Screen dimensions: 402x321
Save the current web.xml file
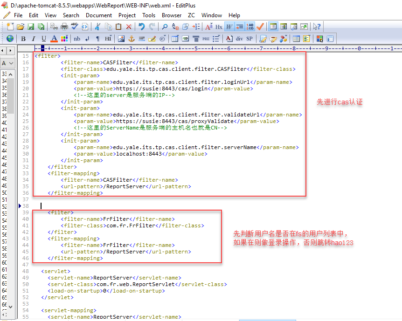[x=31, y=27]
